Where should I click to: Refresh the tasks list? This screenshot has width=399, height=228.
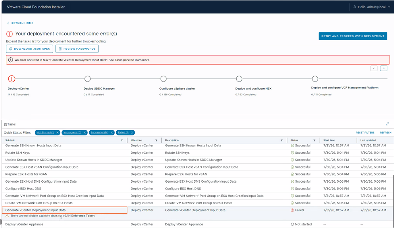pyautogui.click(x=385, y=133)
